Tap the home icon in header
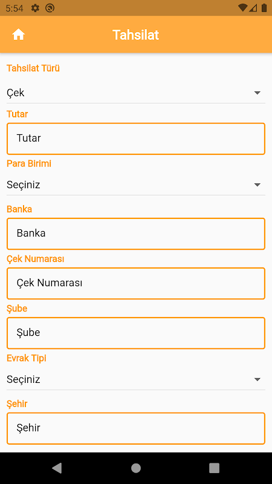Screen dimensions: 272x484 pyautogui.click(x=19, y=34)
